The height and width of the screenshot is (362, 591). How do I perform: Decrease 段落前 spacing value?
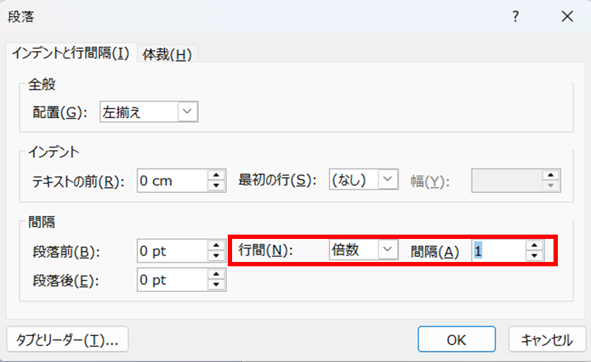(216, 256)
